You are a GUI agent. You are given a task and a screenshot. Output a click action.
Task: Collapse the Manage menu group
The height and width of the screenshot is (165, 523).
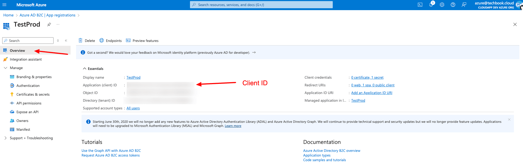coord(5,68)
